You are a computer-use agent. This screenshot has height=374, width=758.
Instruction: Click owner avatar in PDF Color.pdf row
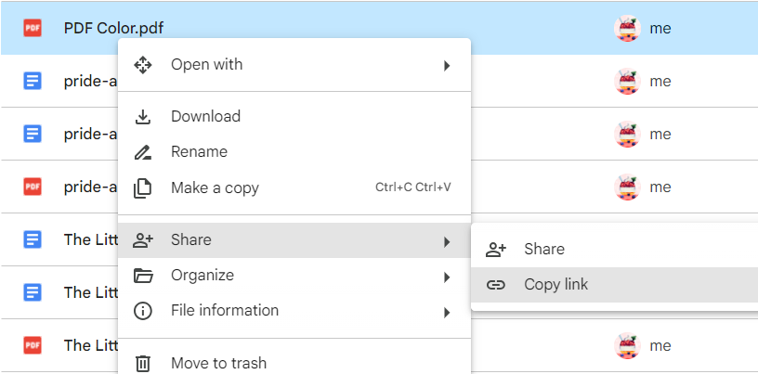click(x=628, y=29)
